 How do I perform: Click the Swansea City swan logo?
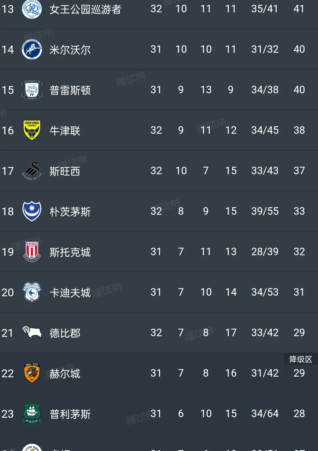coord(32,171)
